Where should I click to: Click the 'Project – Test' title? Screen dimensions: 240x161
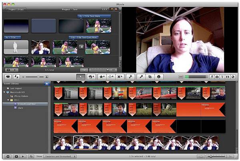pyautogui.click(x=70, y=10)
